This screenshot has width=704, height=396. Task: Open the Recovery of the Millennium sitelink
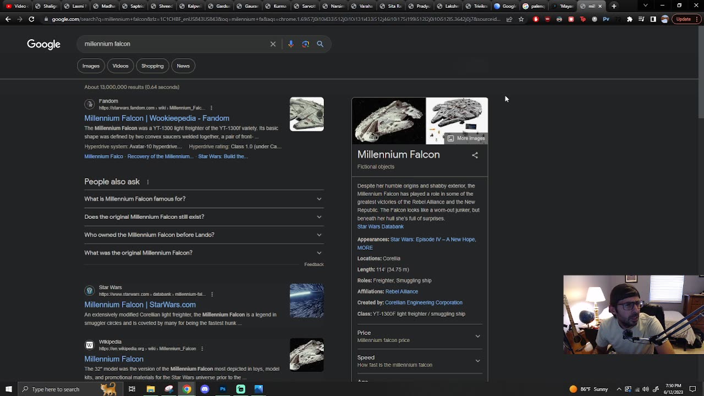(160, 157)
